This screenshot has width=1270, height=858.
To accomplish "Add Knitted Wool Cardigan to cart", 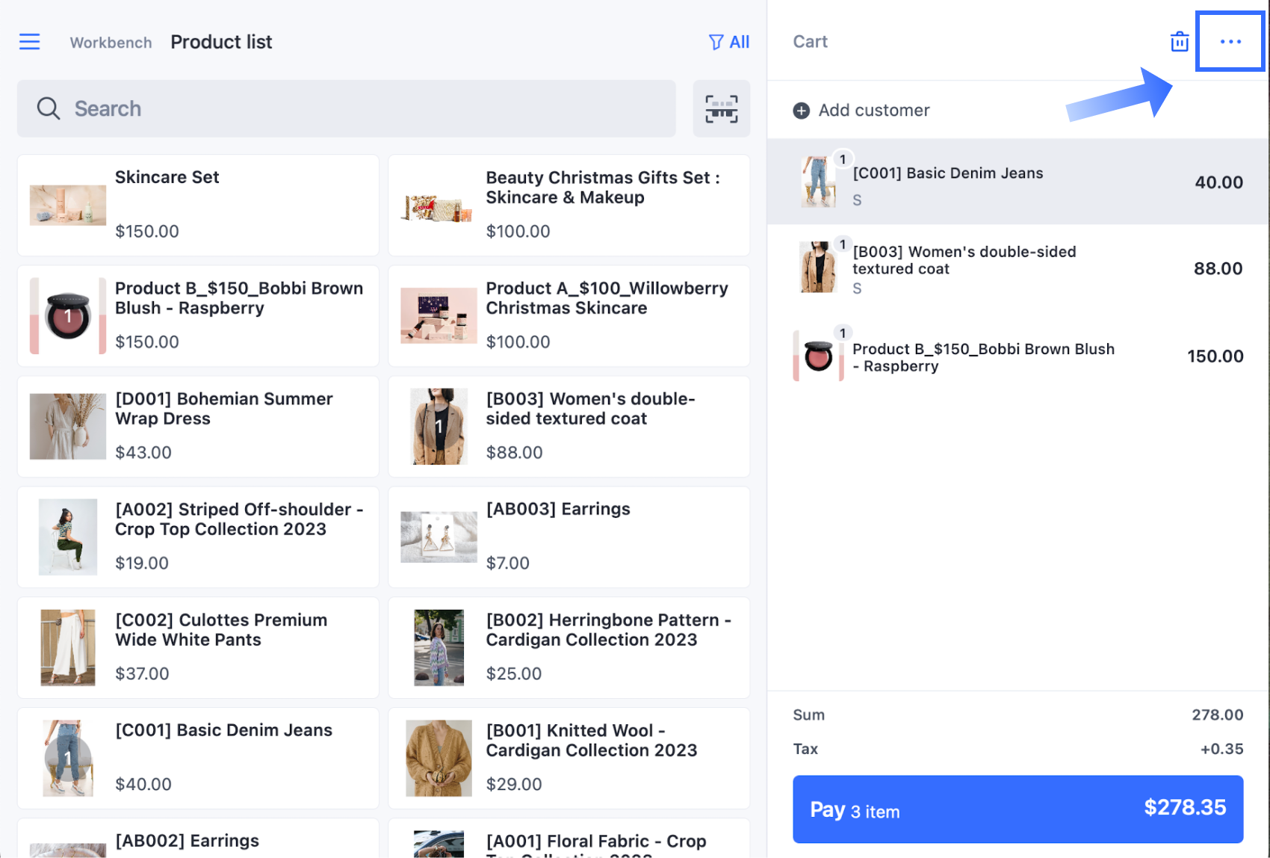I will pyautogui.click(x=569, y=759).
